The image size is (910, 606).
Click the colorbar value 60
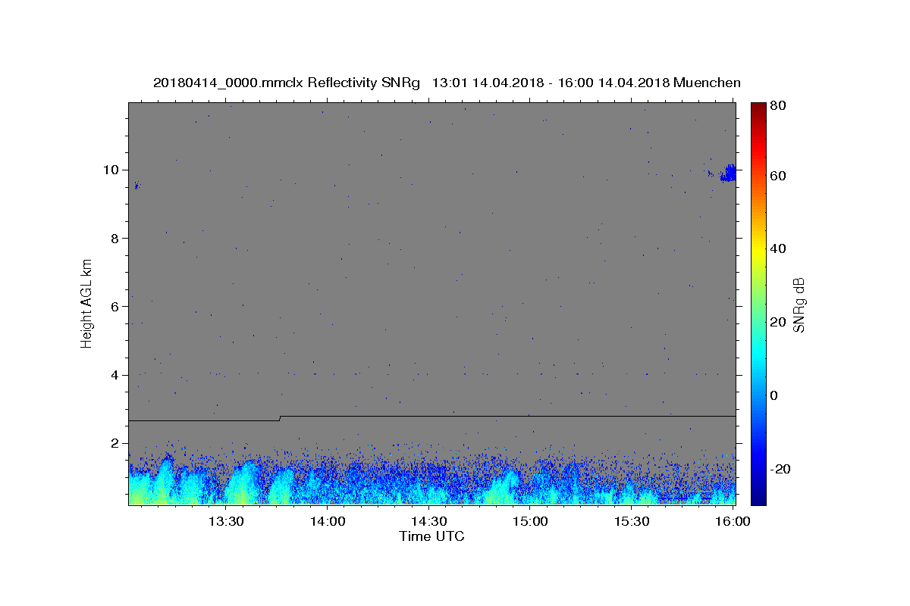coord(780,176)
